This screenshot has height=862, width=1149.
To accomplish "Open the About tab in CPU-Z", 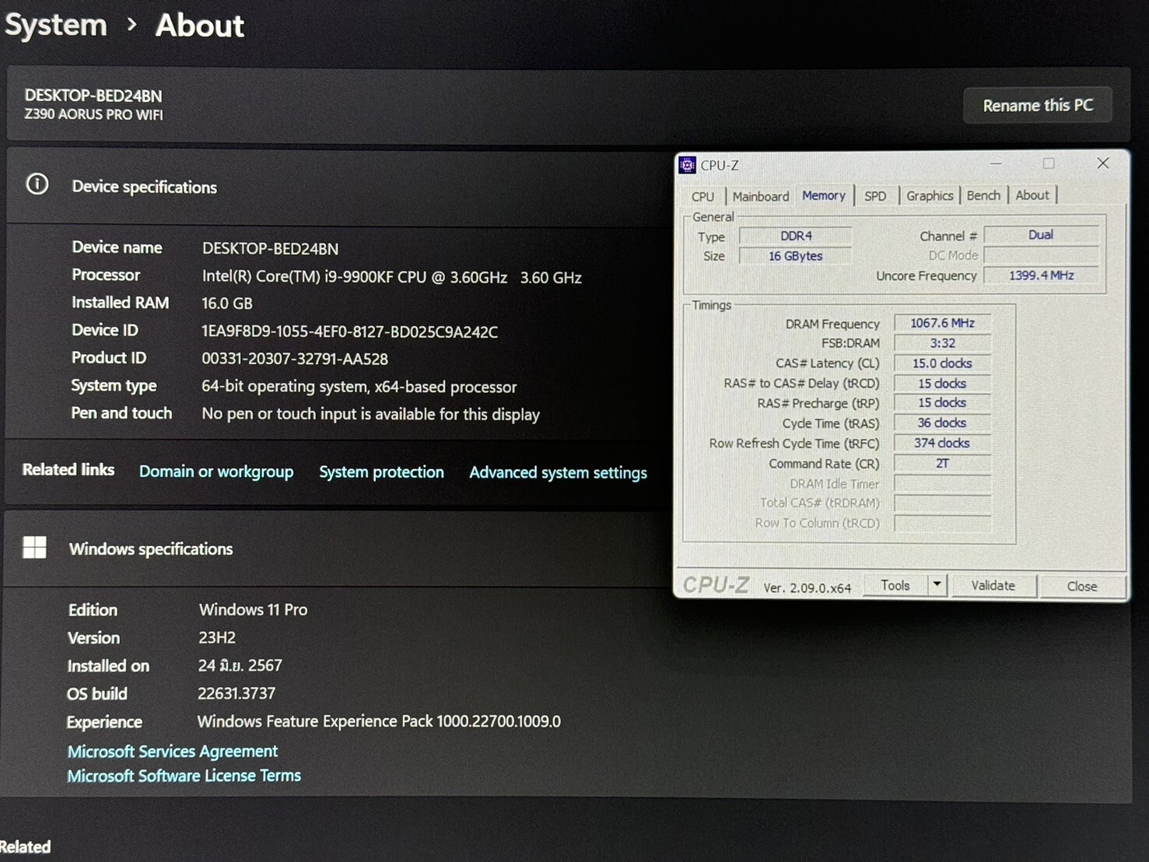I will [x=1032, y=195].
